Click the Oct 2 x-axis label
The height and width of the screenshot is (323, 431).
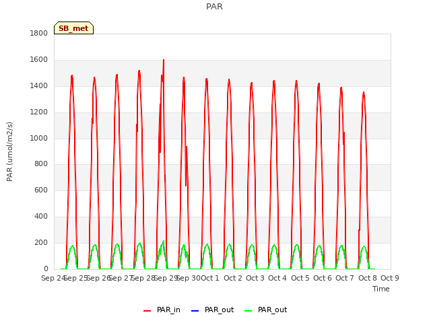pyautogui.click(x=233, y=278)
